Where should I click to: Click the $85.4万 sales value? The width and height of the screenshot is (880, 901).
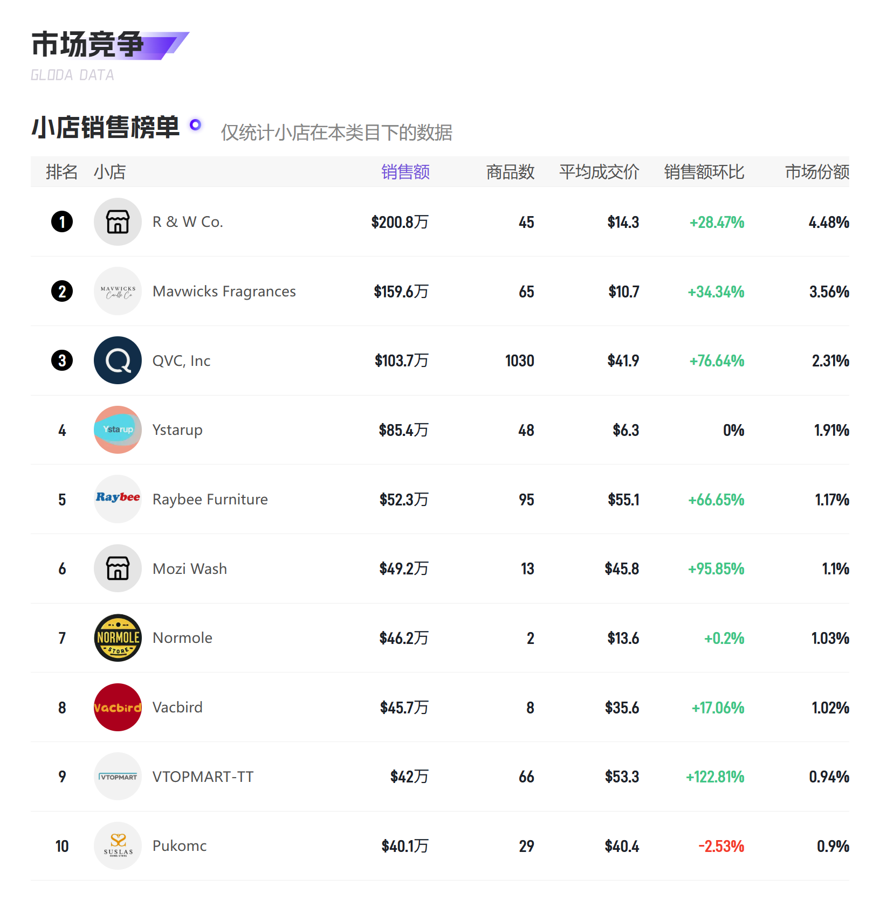tap(403, 430)
